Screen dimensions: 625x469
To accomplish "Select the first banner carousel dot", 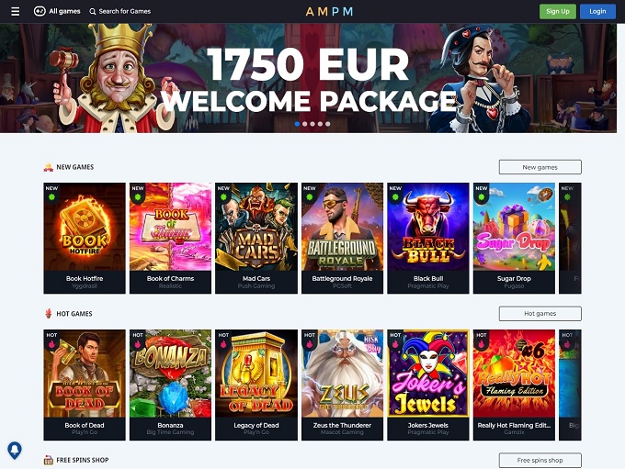I will [297, 124].
